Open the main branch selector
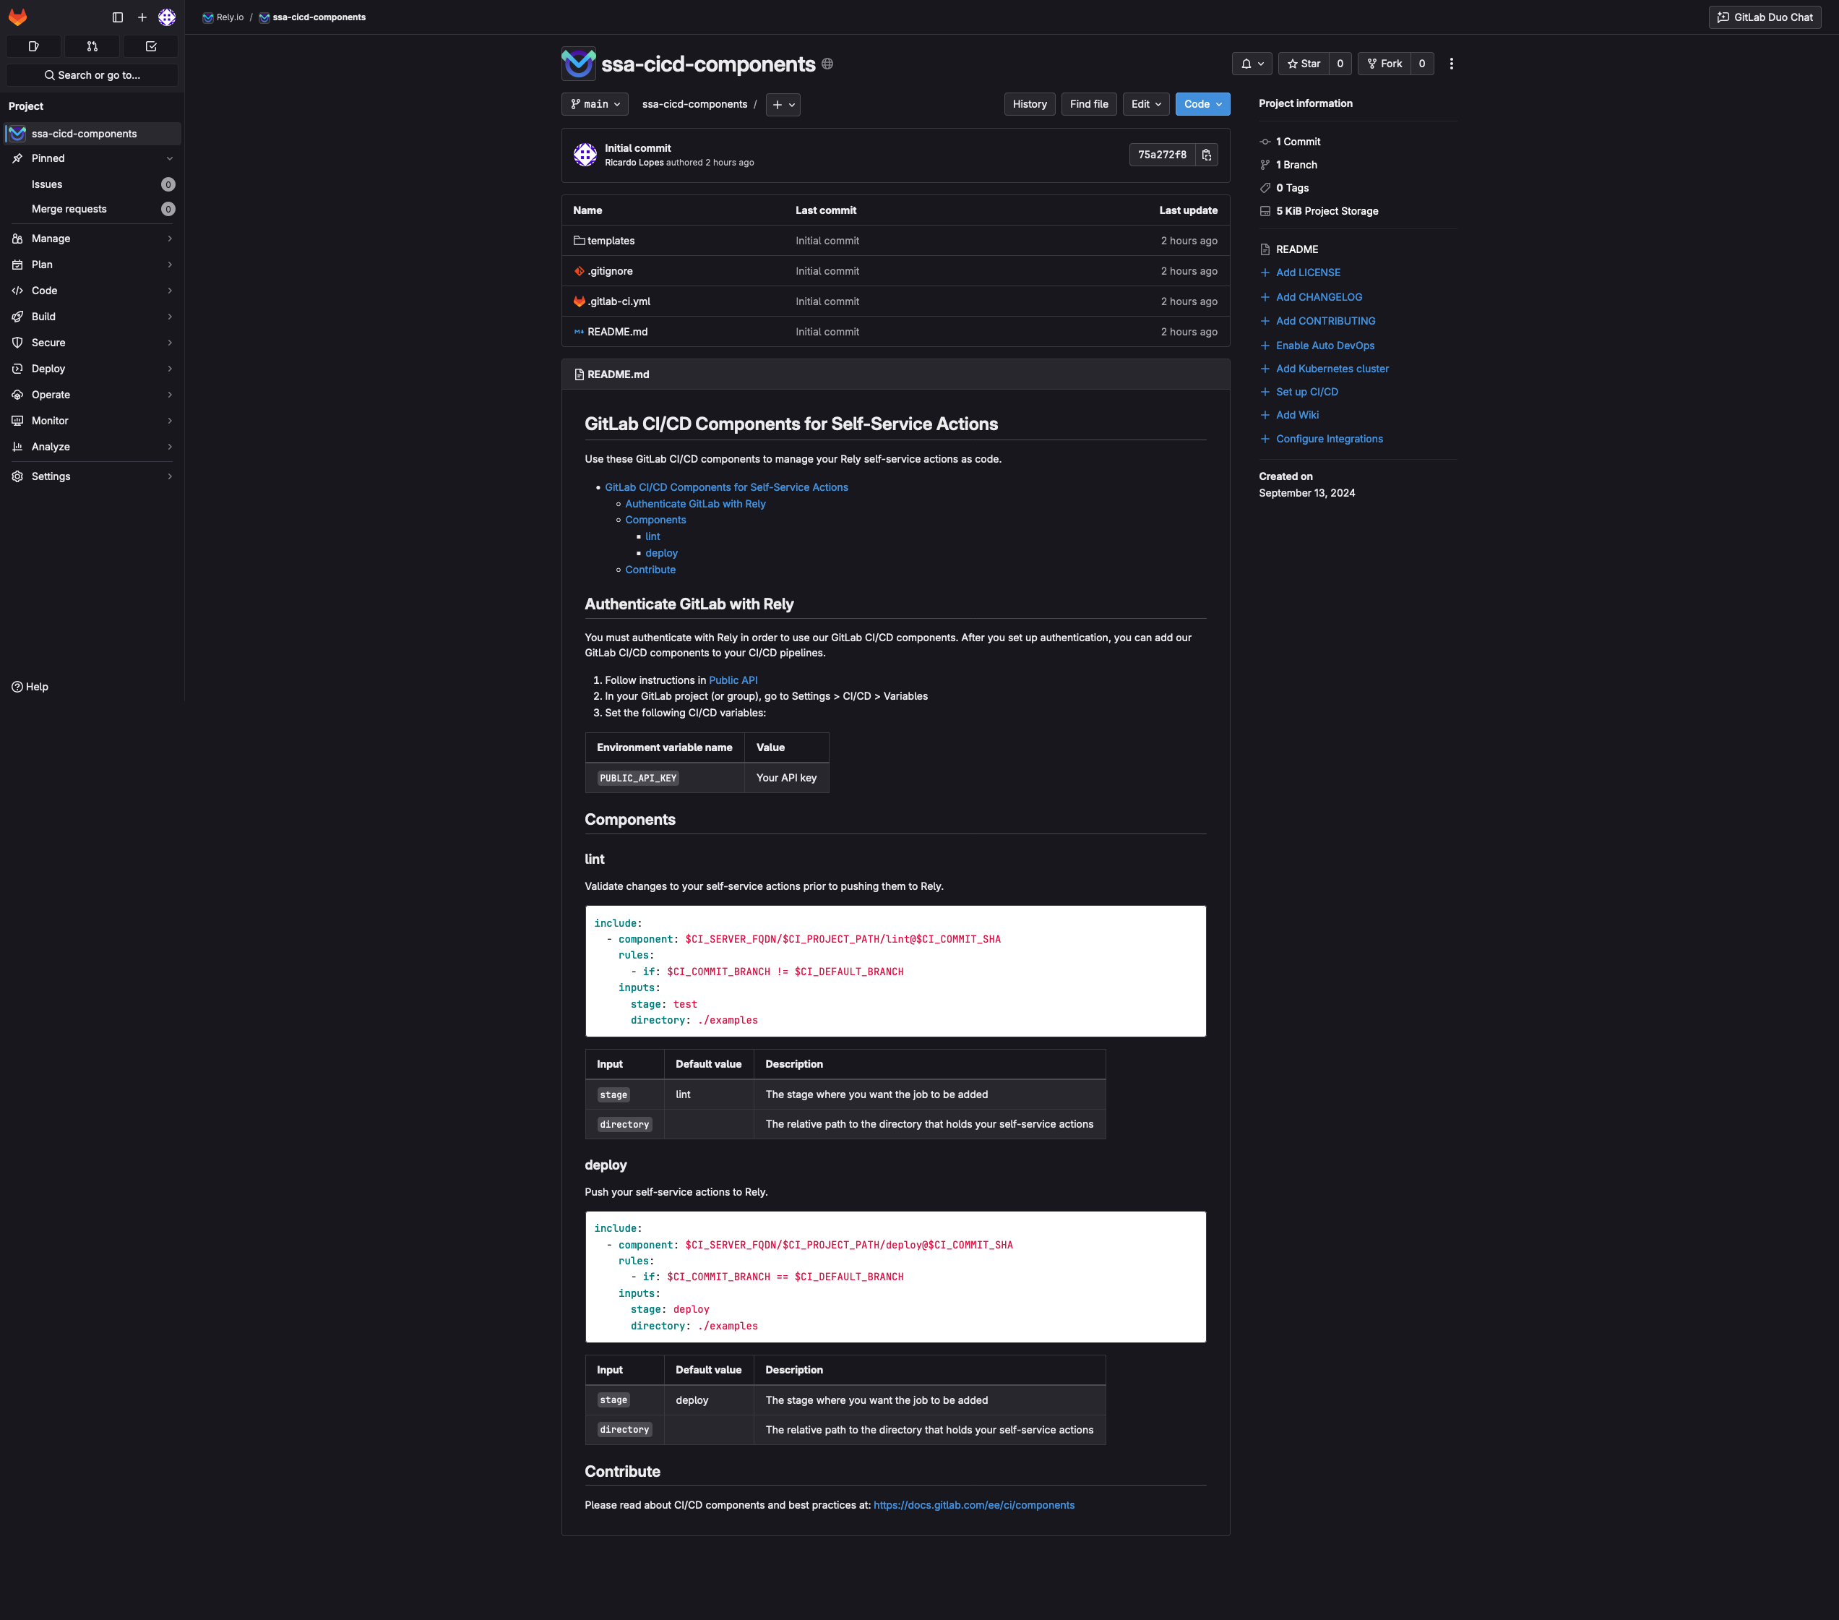This screenshot has width=1839, height=1620. point(595,104)
